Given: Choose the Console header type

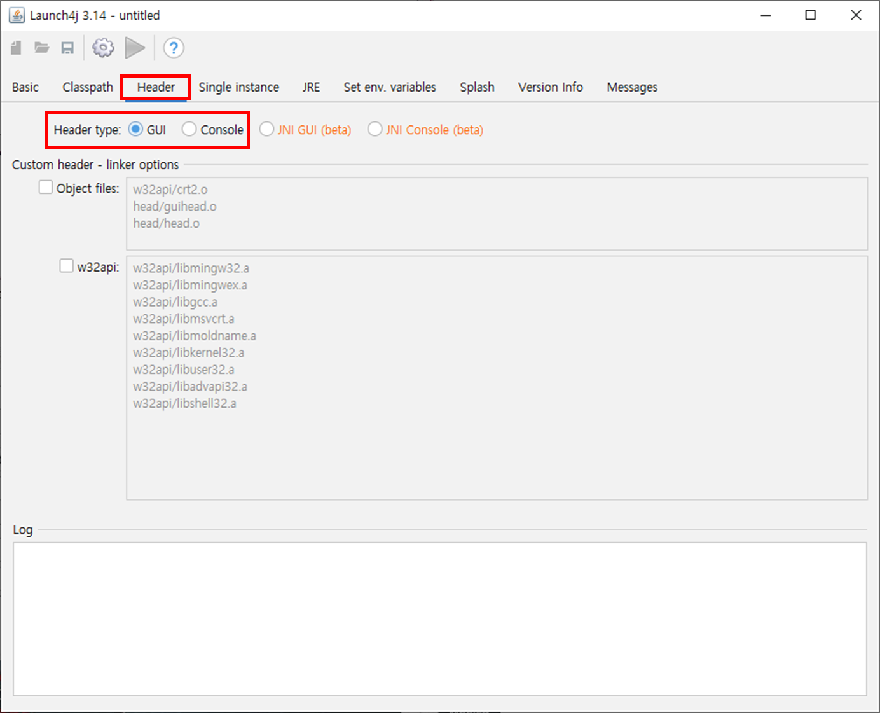Looking at the screenshot, I should coord(189,129).
